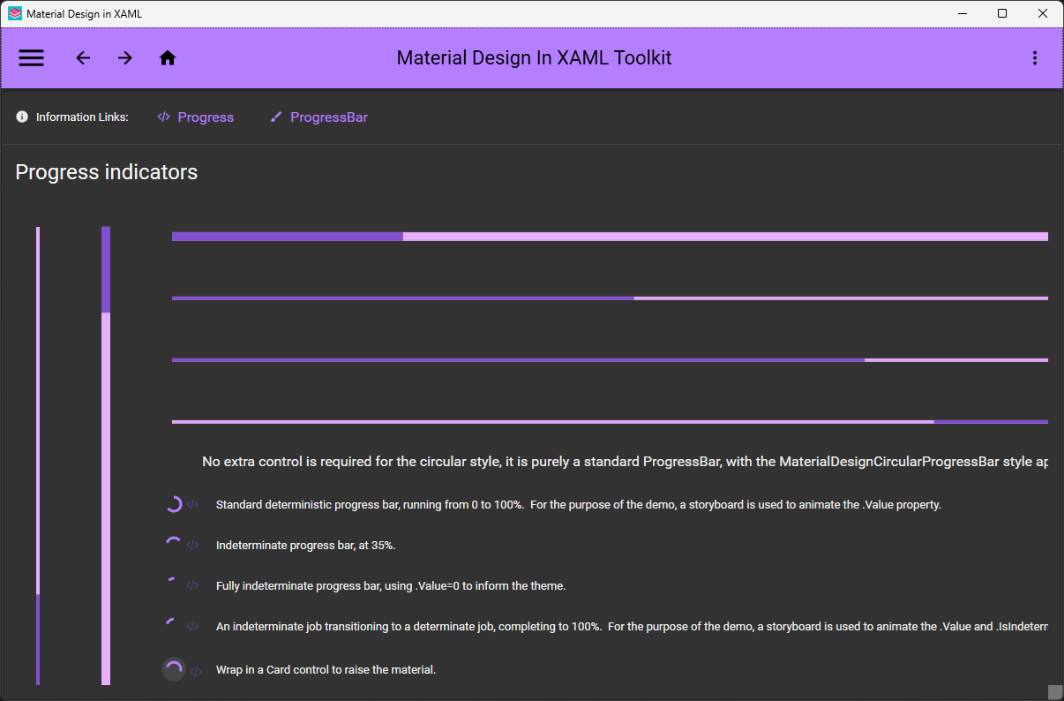
Task: Click the brush icon beside ProgressBar
Action: tap(275, 116)
